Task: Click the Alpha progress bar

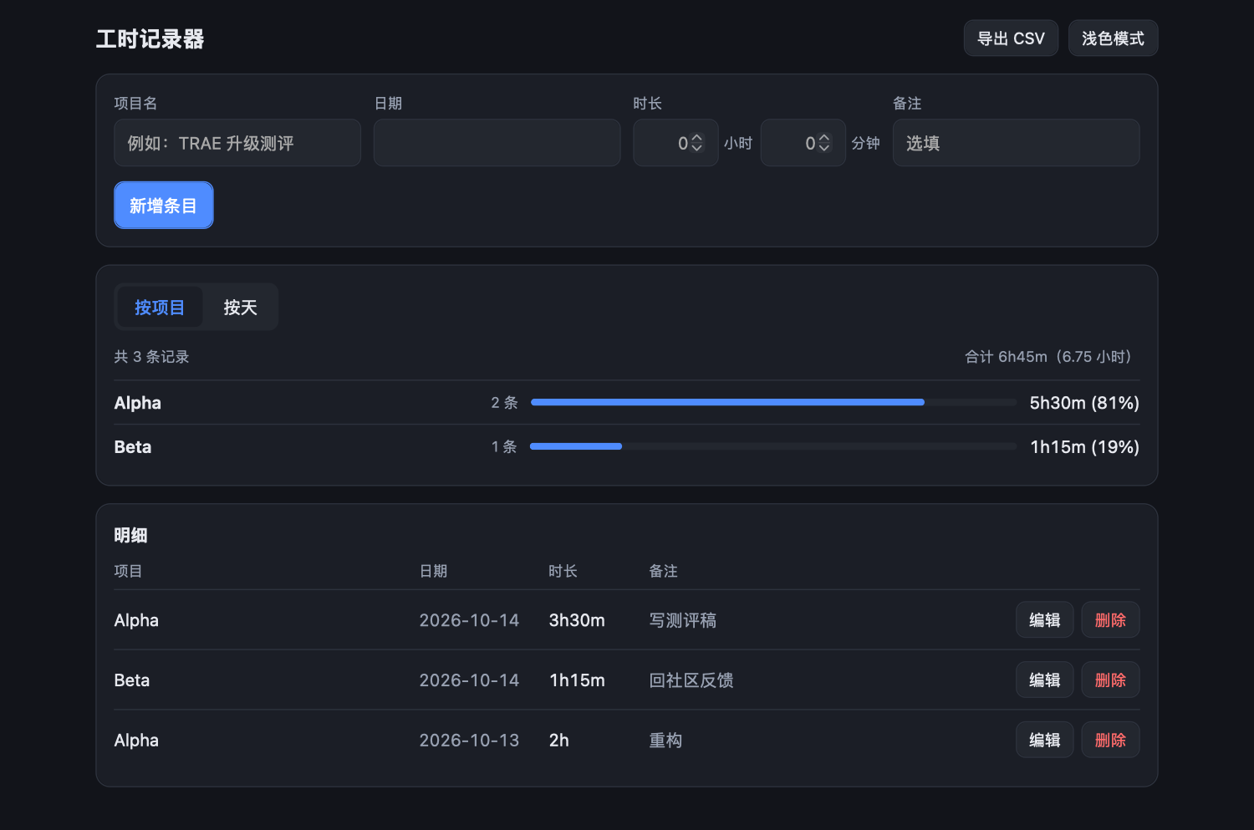Action: click(x=773, y=403)
